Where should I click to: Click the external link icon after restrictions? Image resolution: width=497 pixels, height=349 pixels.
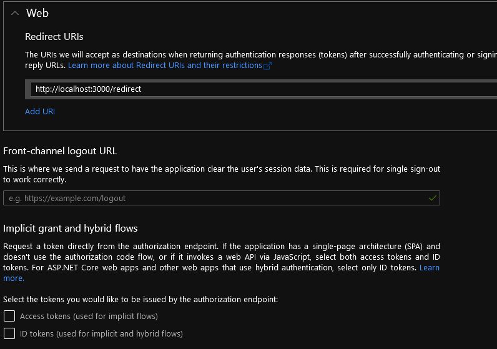pyautogui.click(x=268, y=66)
